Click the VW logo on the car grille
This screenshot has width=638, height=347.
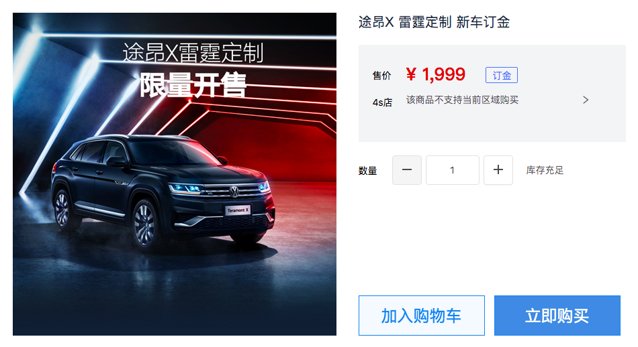pyautogui.click(x=234, y=191)
